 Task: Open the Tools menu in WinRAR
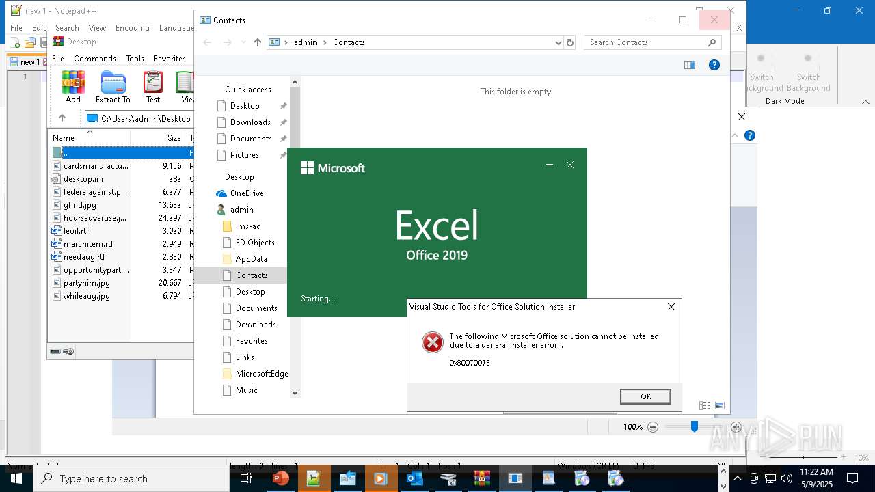135,59
